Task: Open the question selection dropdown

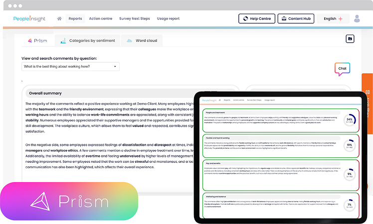Action: coord(70,66)
